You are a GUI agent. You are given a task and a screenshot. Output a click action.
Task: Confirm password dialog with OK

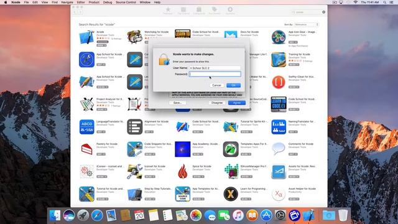click(234, 85)
